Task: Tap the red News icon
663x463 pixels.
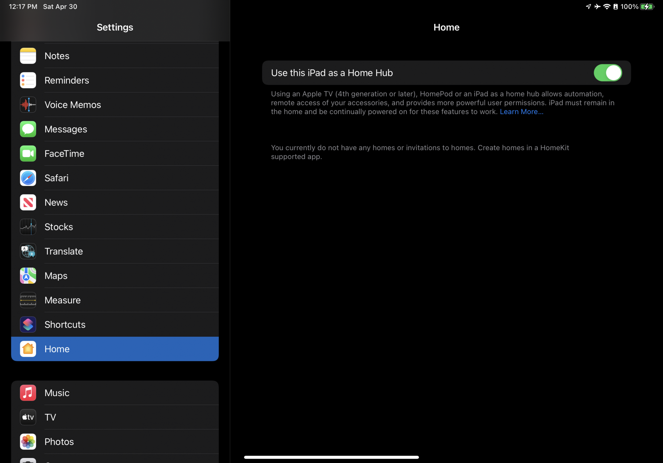Action: [28, 203]
